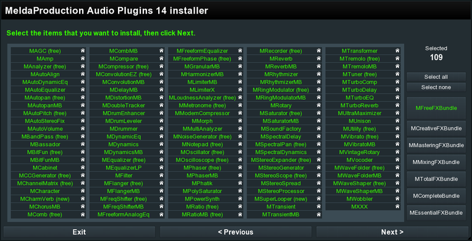
Task: Select the MTotalFXBundle preset
Action: [436, 179]
